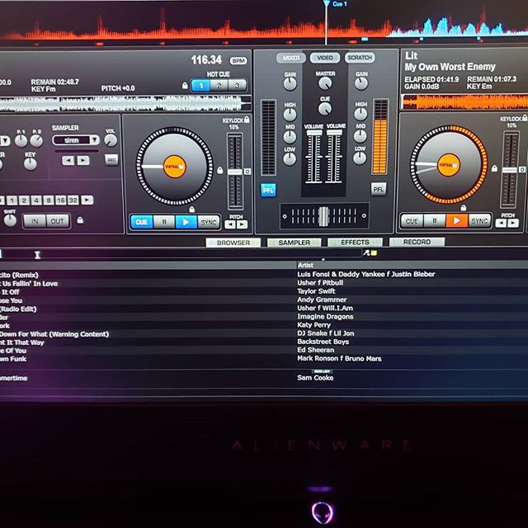528x528 pixels.
Task: Pause the left deck
Action: [x=164, y=222]
